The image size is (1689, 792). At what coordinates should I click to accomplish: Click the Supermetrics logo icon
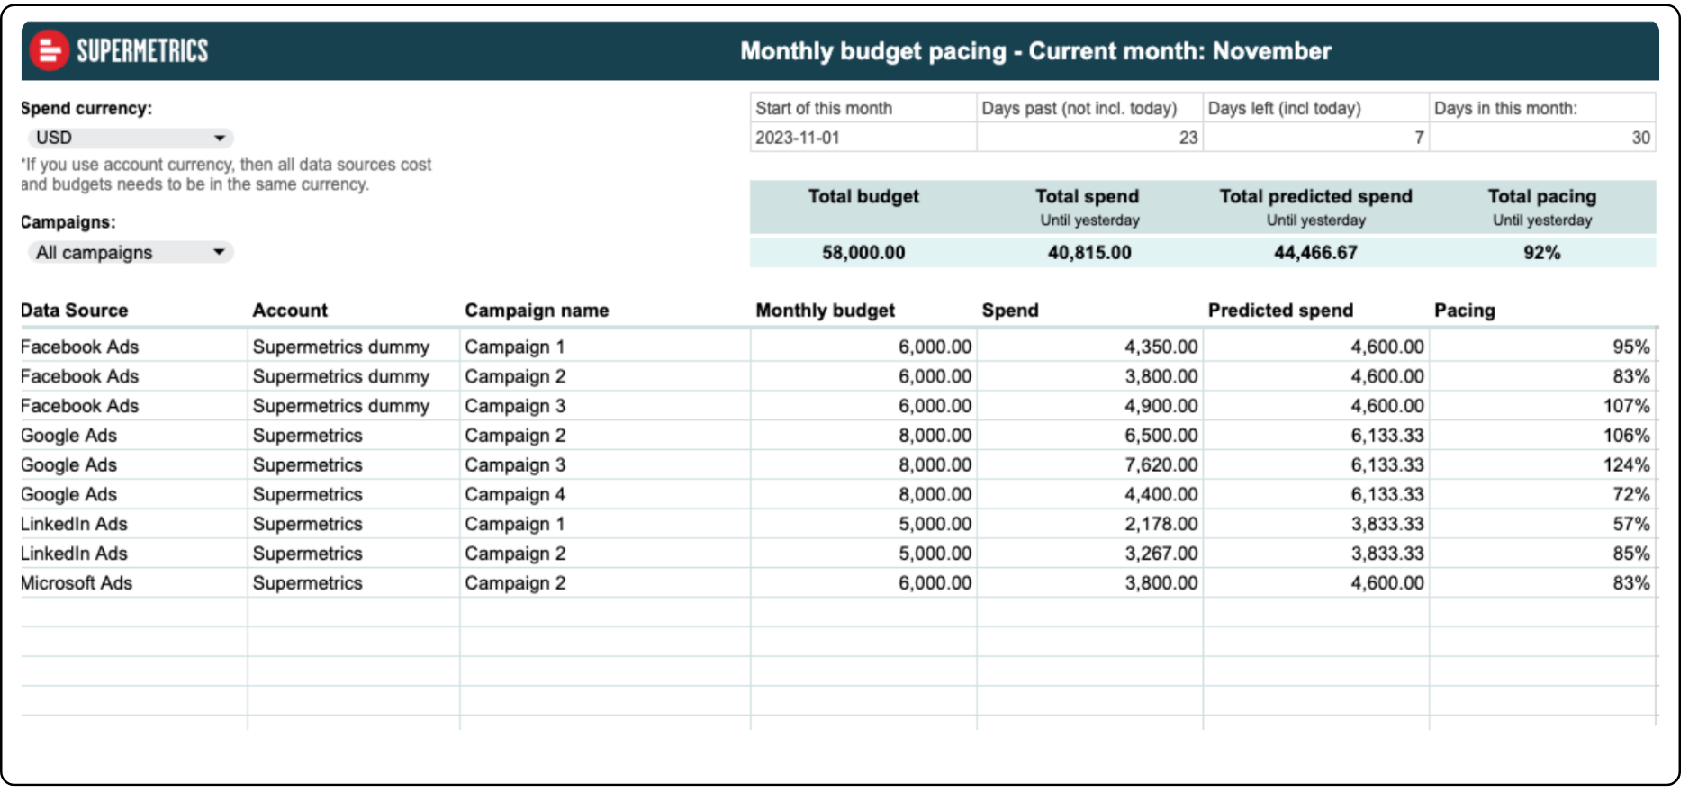(x=49, y=50)
